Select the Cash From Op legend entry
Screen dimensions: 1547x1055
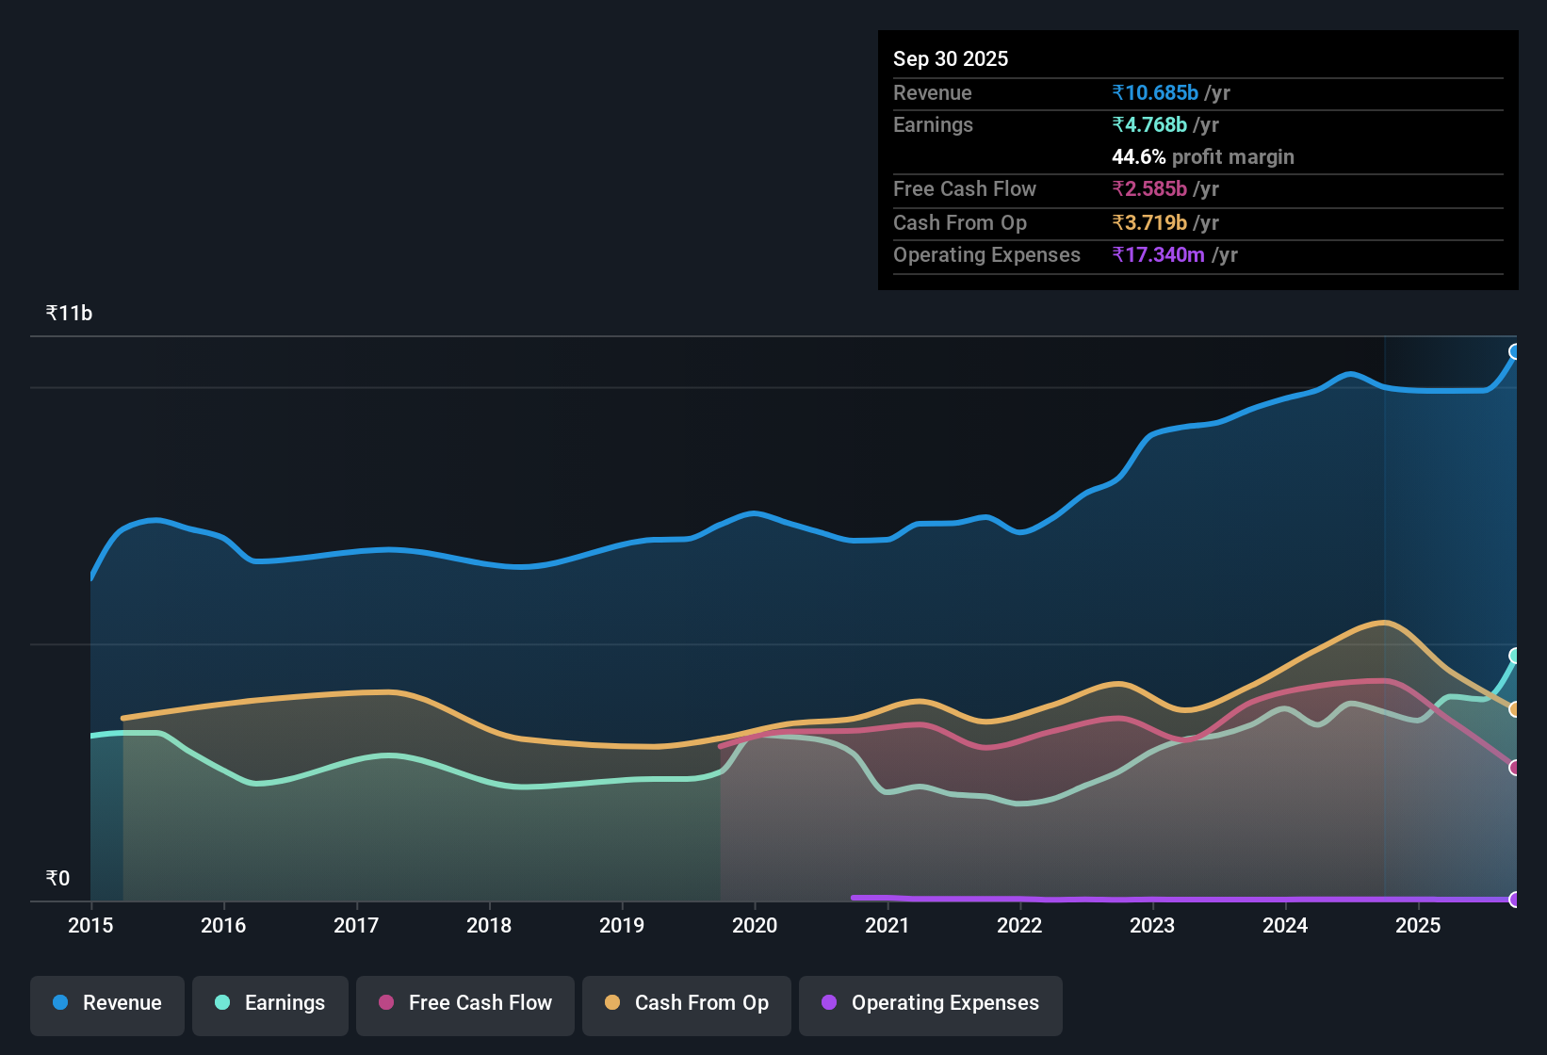pyautogui.click(x=686, y=1003)
